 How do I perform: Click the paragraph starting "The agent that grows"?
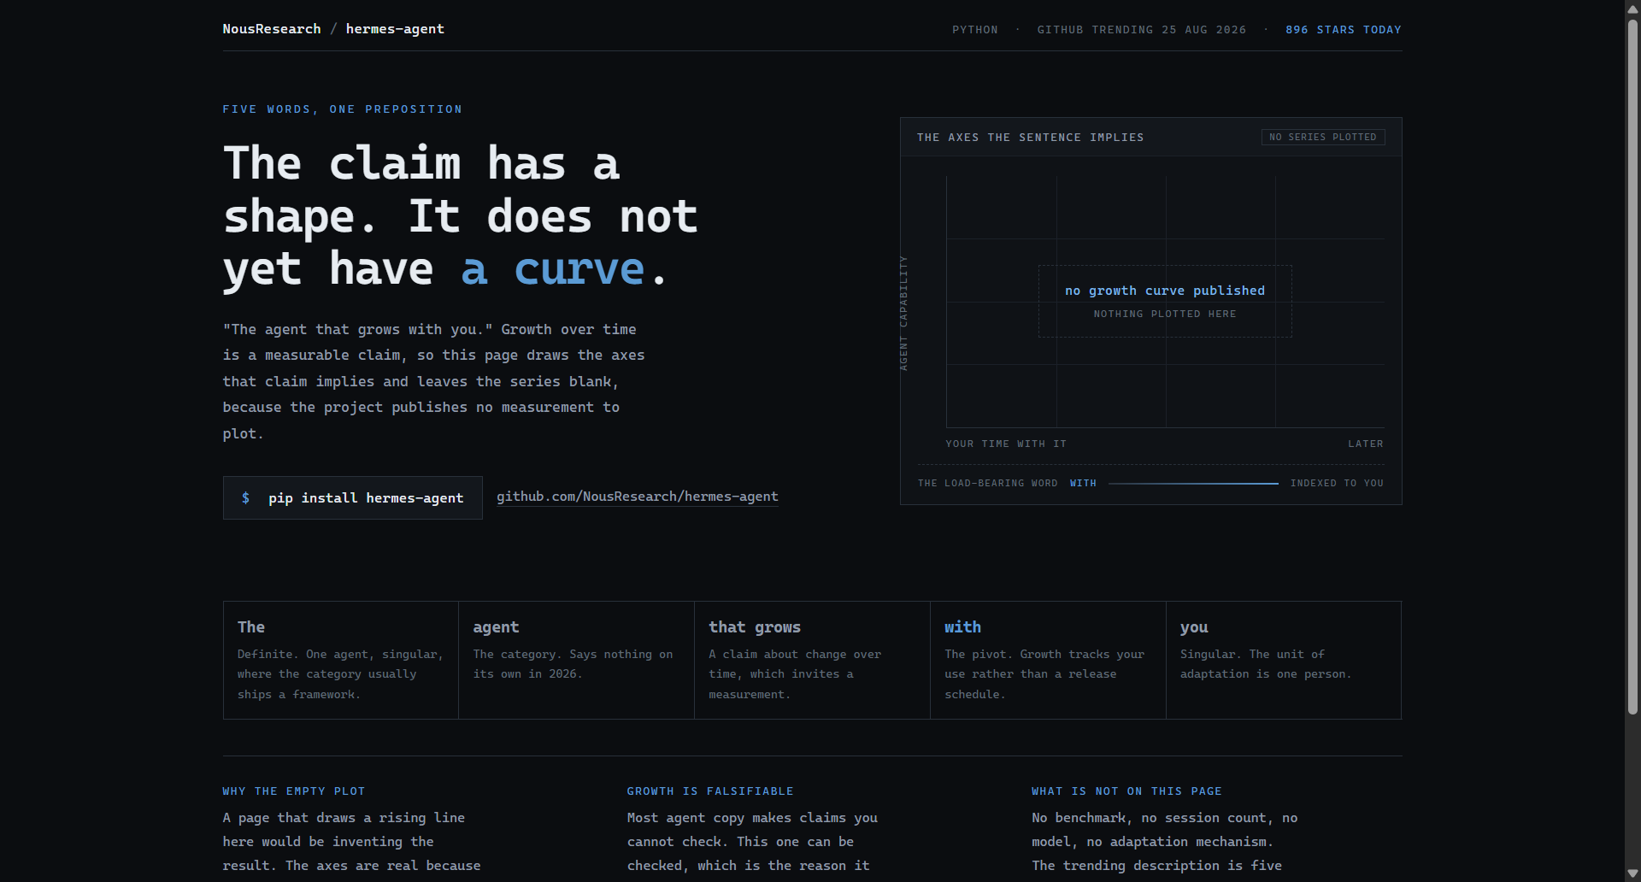point(434,381)
